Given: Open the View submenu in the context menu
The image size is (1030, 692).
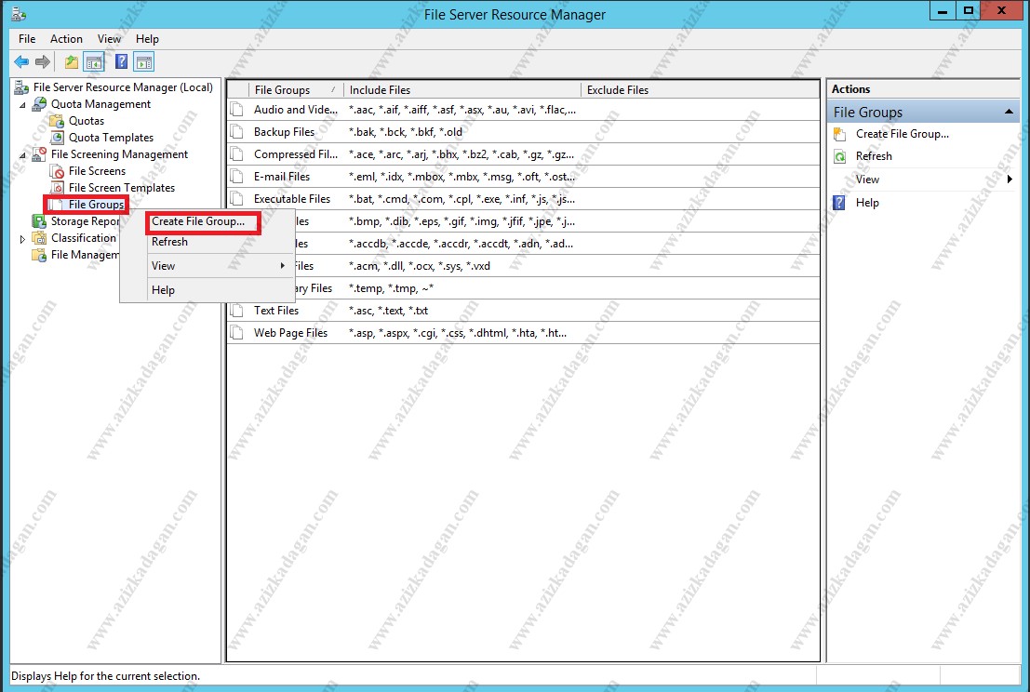Looking at the screenshot, I should (163, 265).
